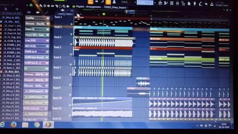Select the Paint brush tool

(x=41, y=6)
